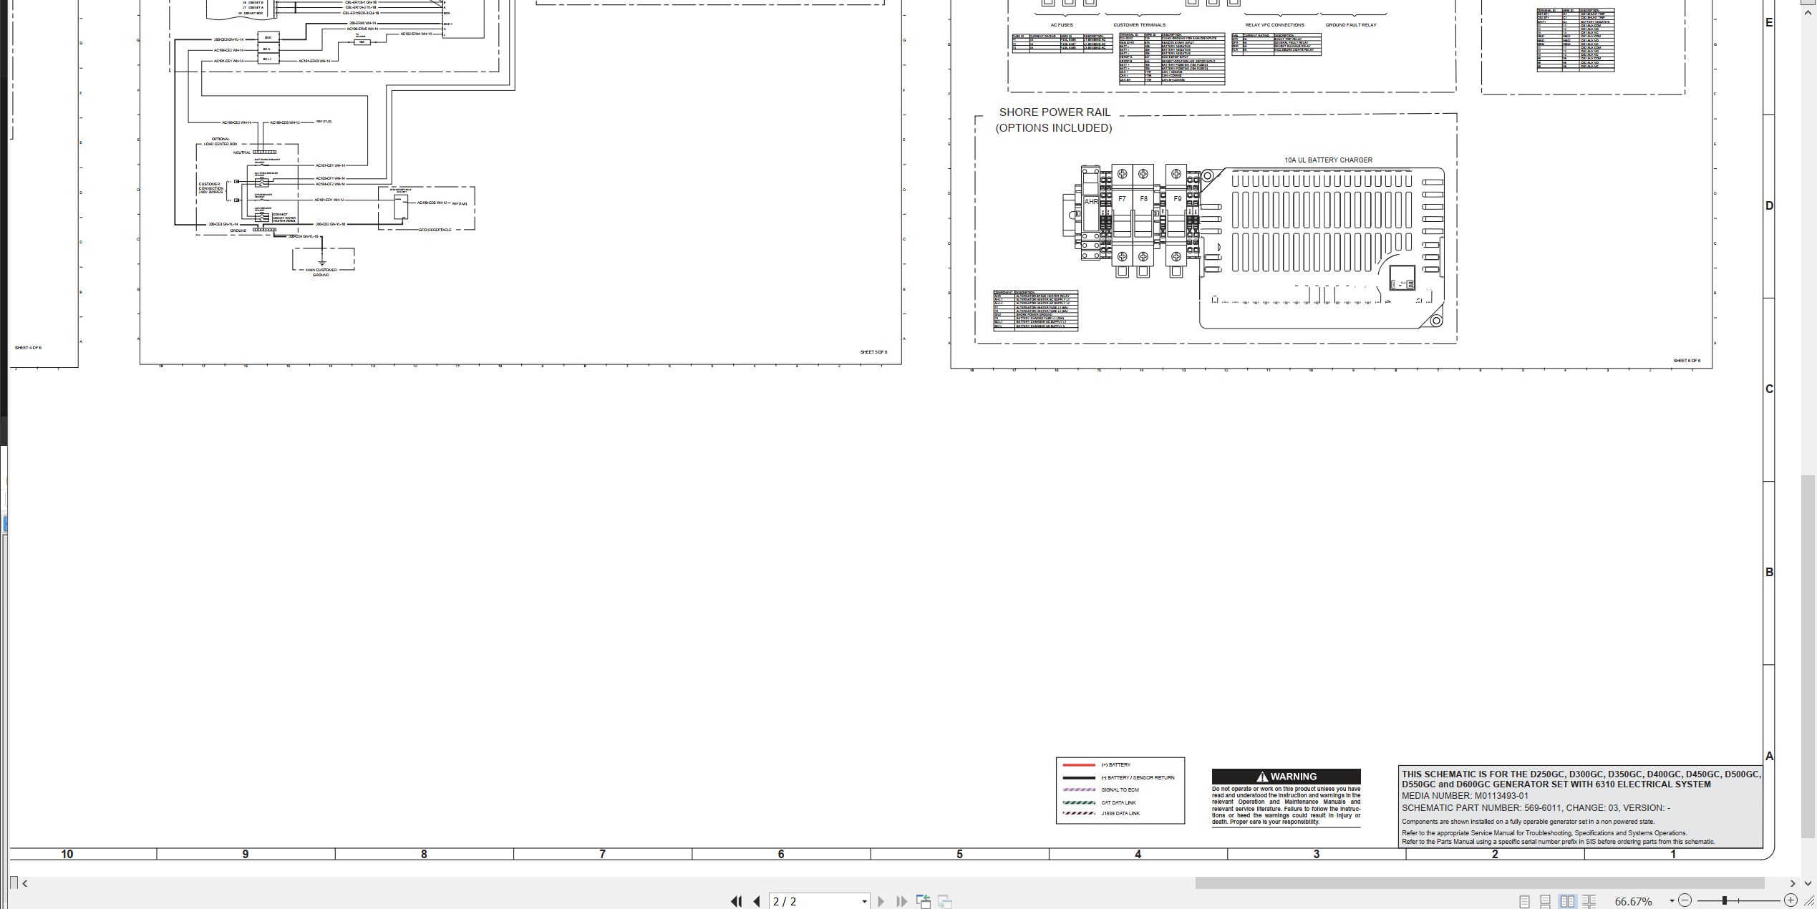The width and height of the screenshot is (1817, 909).
Task: Go to the previous page
Action: pyautogui.click(x=757, y=901)
